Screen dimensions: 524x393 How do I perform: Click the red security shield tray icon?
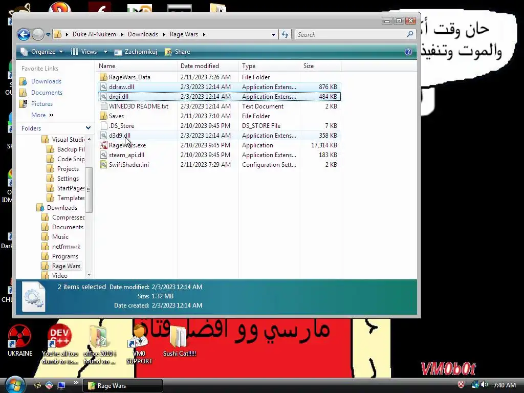coord(461,385)
